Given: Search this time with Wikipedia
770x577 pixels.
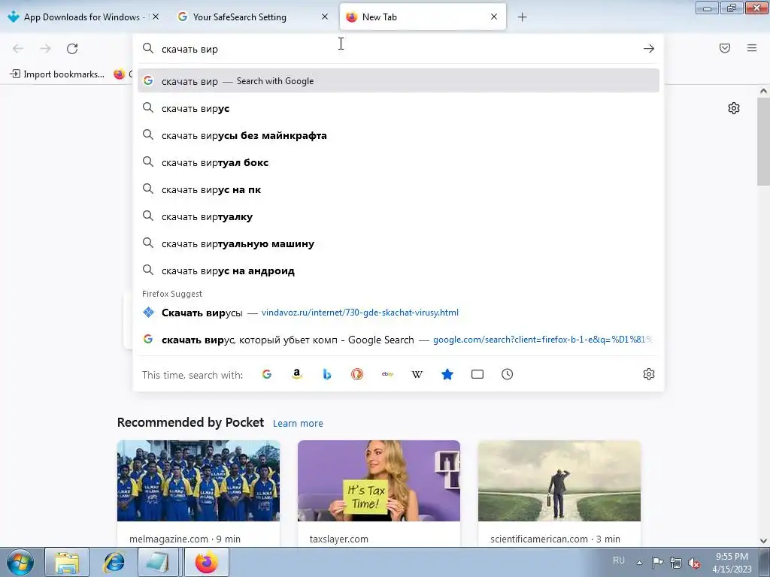Looking at the screenshot, I should point(417,374).
